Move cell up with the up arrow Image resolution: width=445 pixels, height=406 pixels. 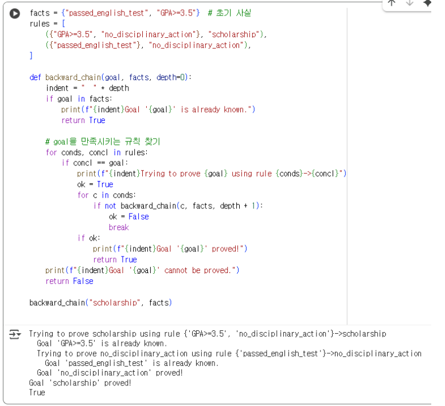pyautogui.click(x=392, y=3)
